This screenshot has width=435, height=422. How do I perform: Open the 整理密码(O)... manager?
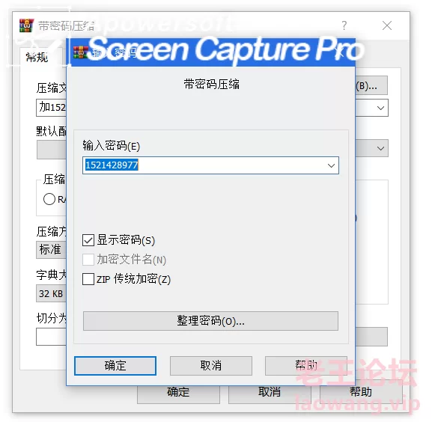click(210, 321)
